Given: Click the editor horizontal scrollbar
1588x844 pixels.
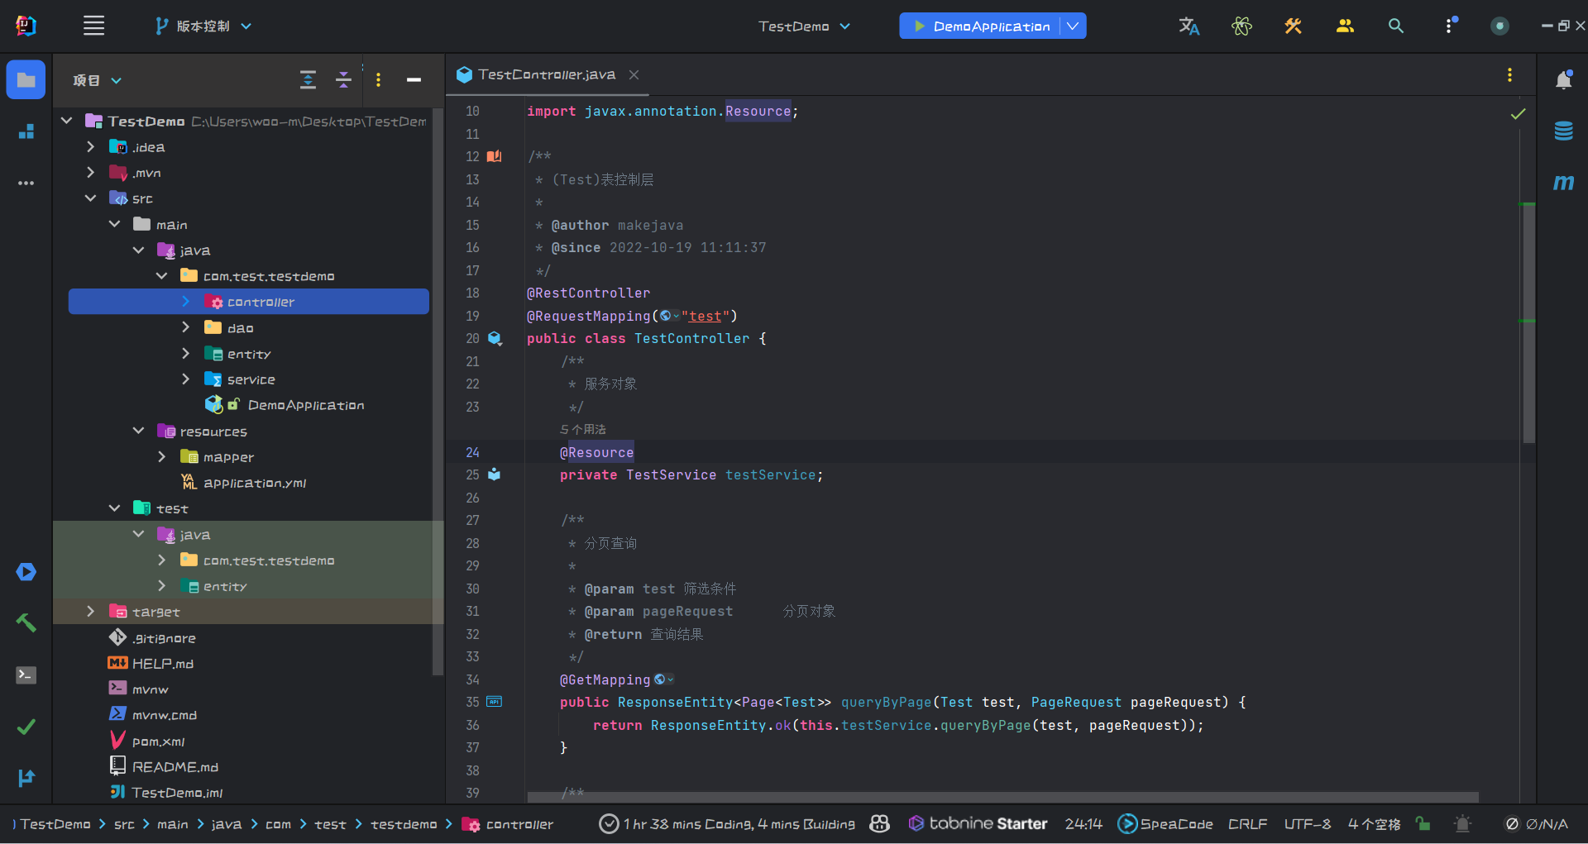Looking at the screenshot, I should pos(1002,797).
